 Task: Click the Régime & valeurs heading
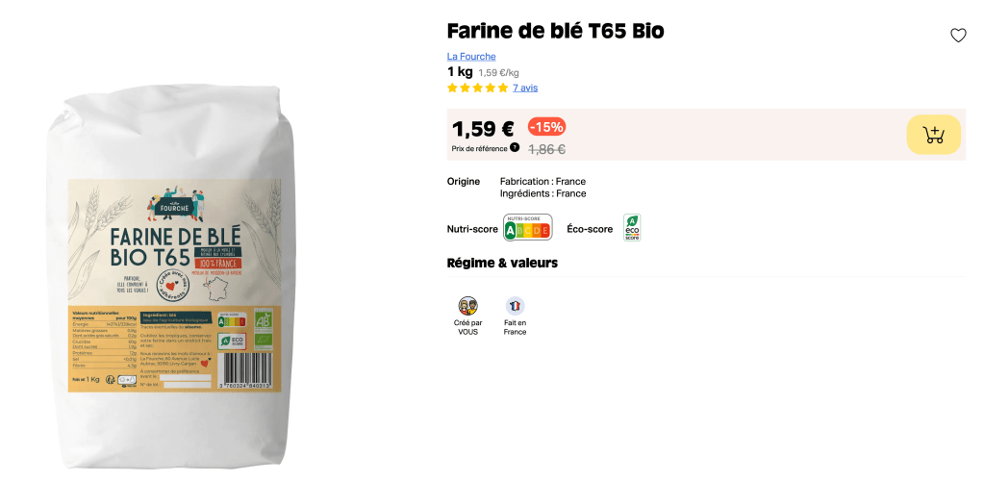[x=502, y=263]
